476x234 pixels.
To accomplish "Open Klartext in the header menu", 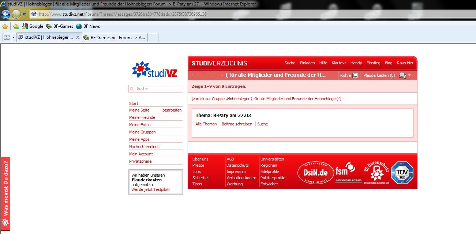I will click(x=339, y=63).
